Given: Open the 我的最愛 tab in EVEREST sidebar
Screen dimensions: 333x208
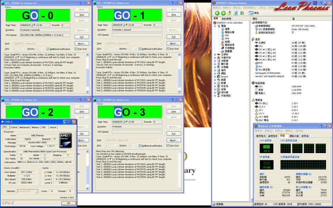Looking at the screenshot, I should [x=226, y=19].
